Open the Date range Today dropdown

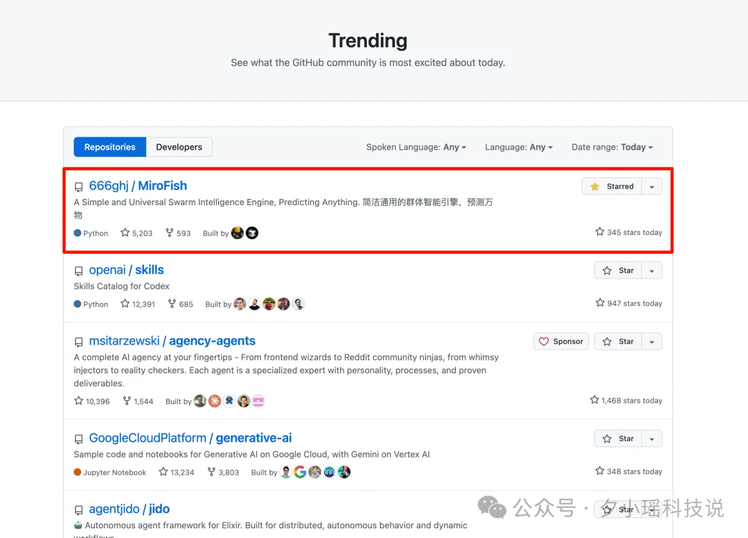(612, 147)
